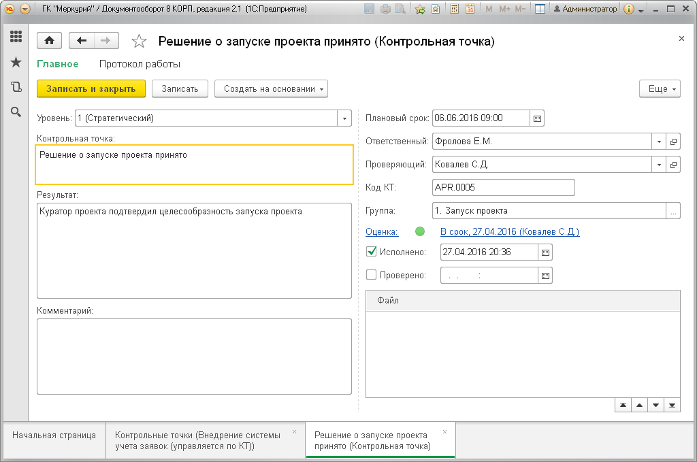Click the M+ memory button
This screenshot has width=697, height=462.
[504, 9]
